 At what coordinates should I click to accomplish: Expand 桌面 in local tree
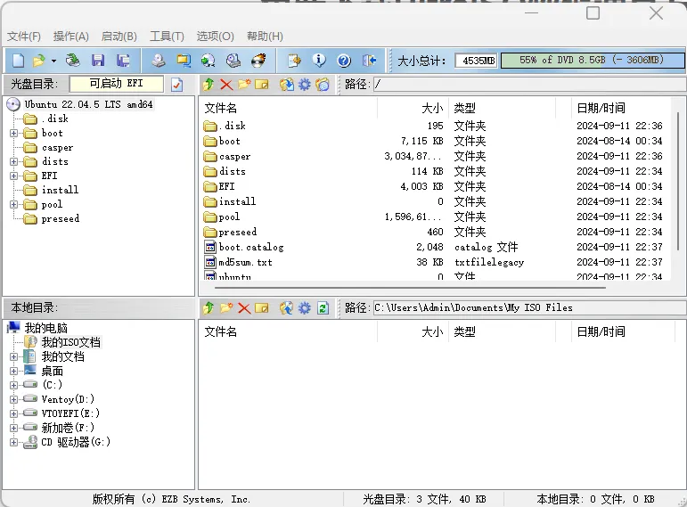coord(13,372)
